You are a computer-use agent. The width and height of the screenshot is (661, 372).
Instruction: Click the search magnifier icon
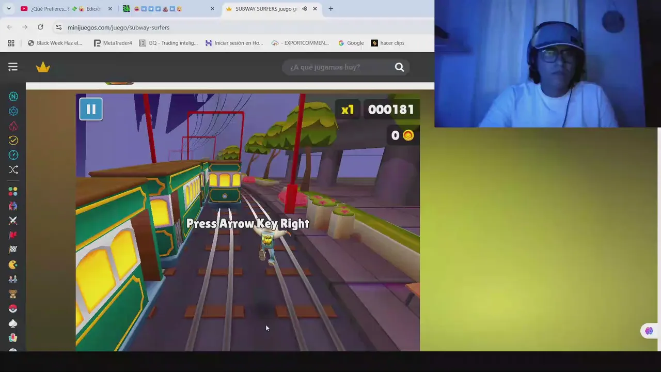click(399, 67)
